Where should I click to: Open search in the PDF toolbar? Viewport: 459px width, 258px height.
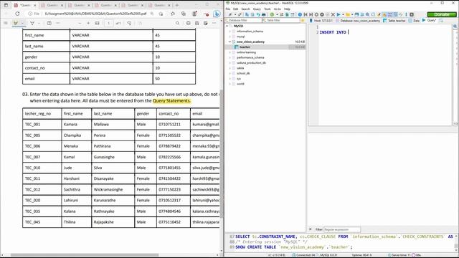(177, 23)
